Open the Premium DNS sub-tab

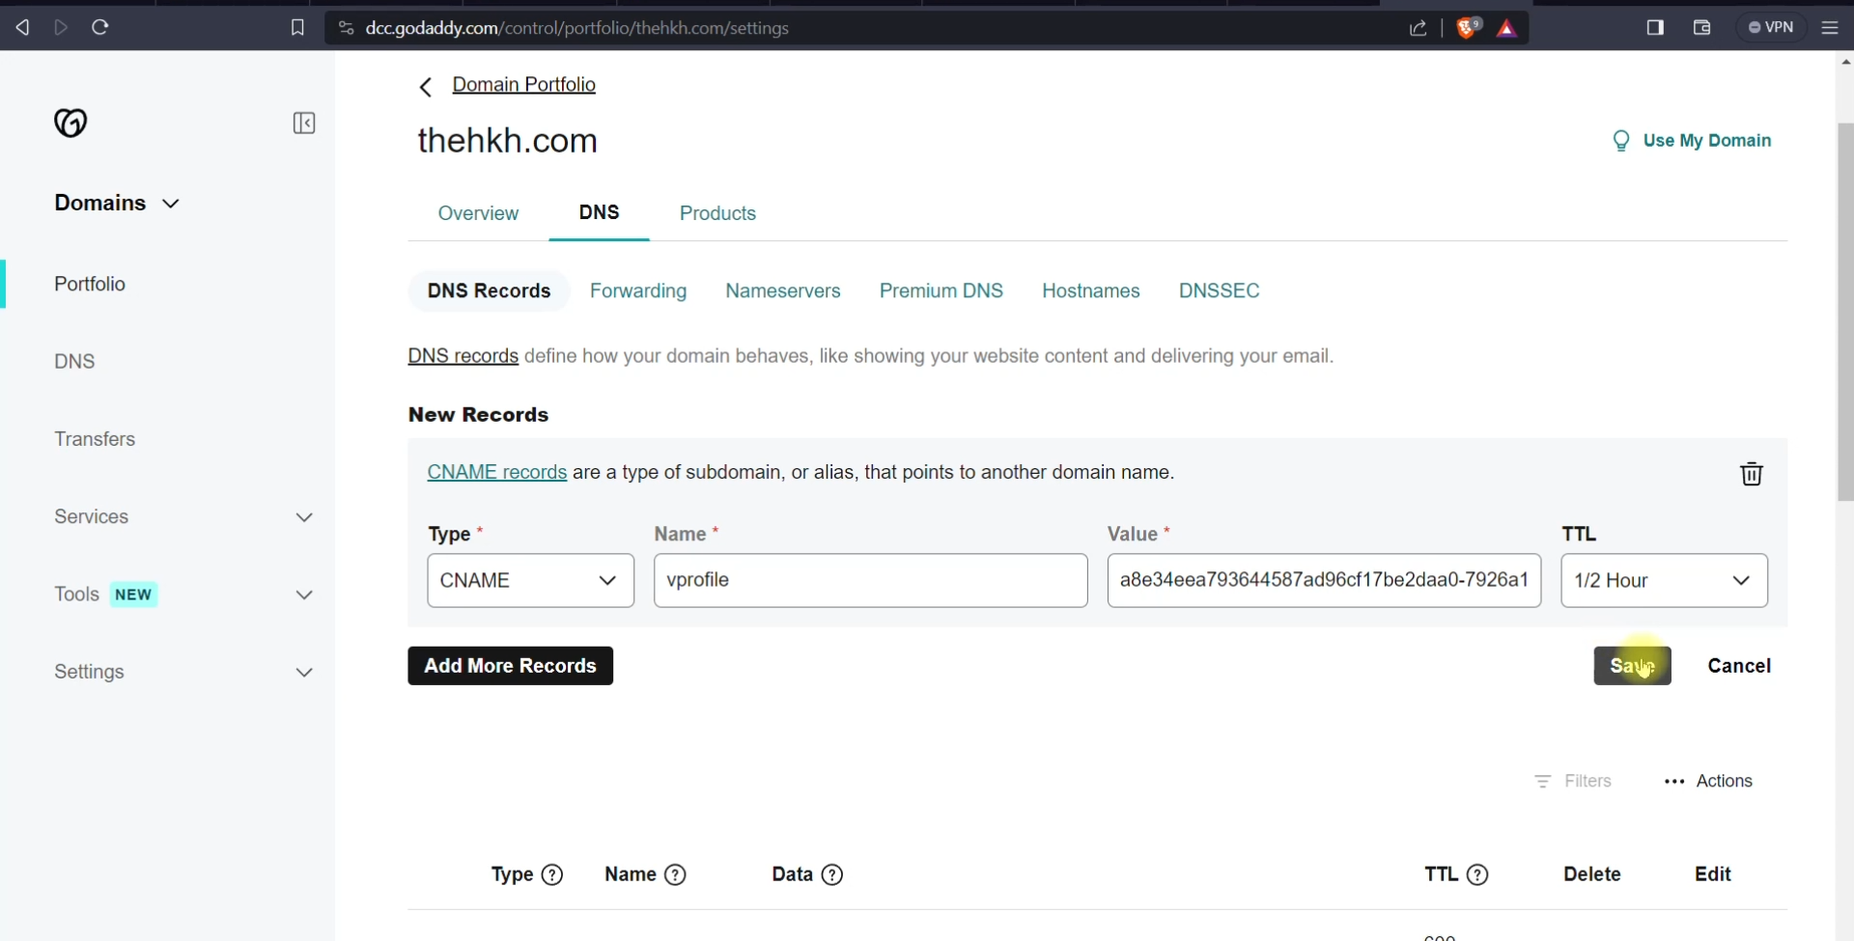click(x=941, y=291)
